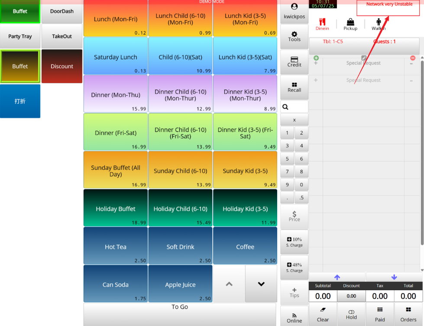This screenshot has width=424, height=326.
Task: Clear the current order
Action: tap(323, 315)
